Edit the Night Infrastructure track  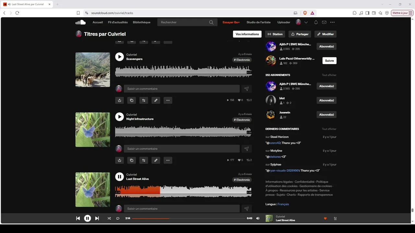pos(156,160)
